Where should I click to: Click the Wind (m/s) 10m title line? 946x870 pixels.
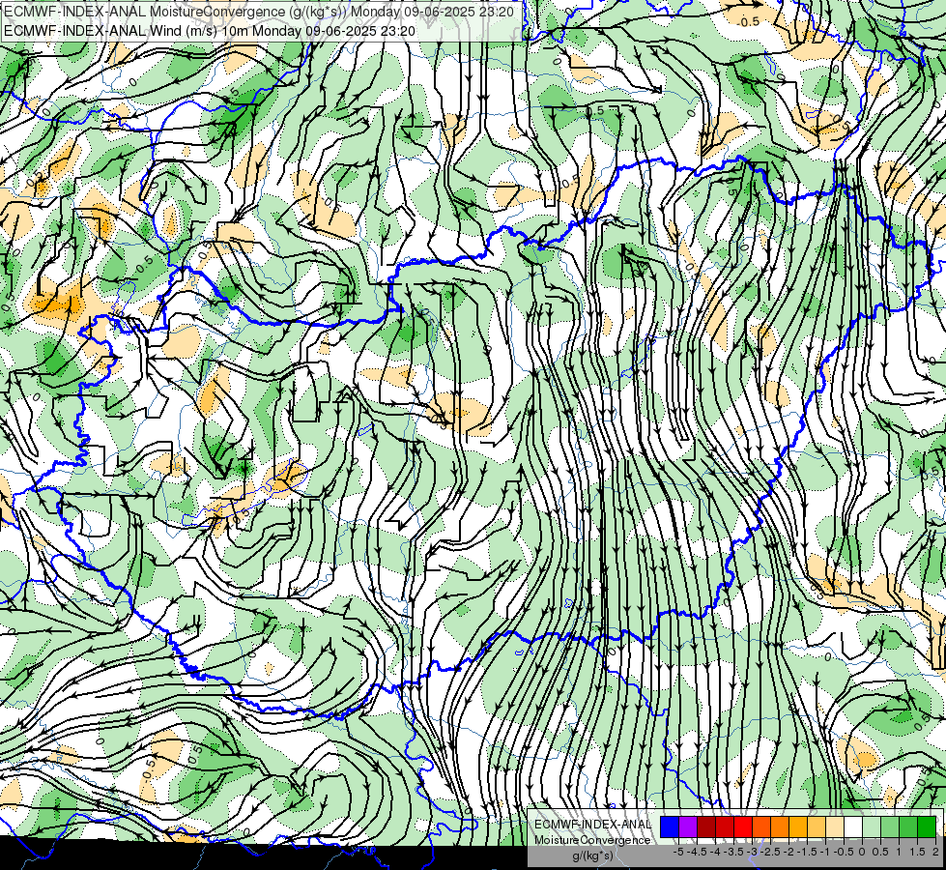(210, 30)
